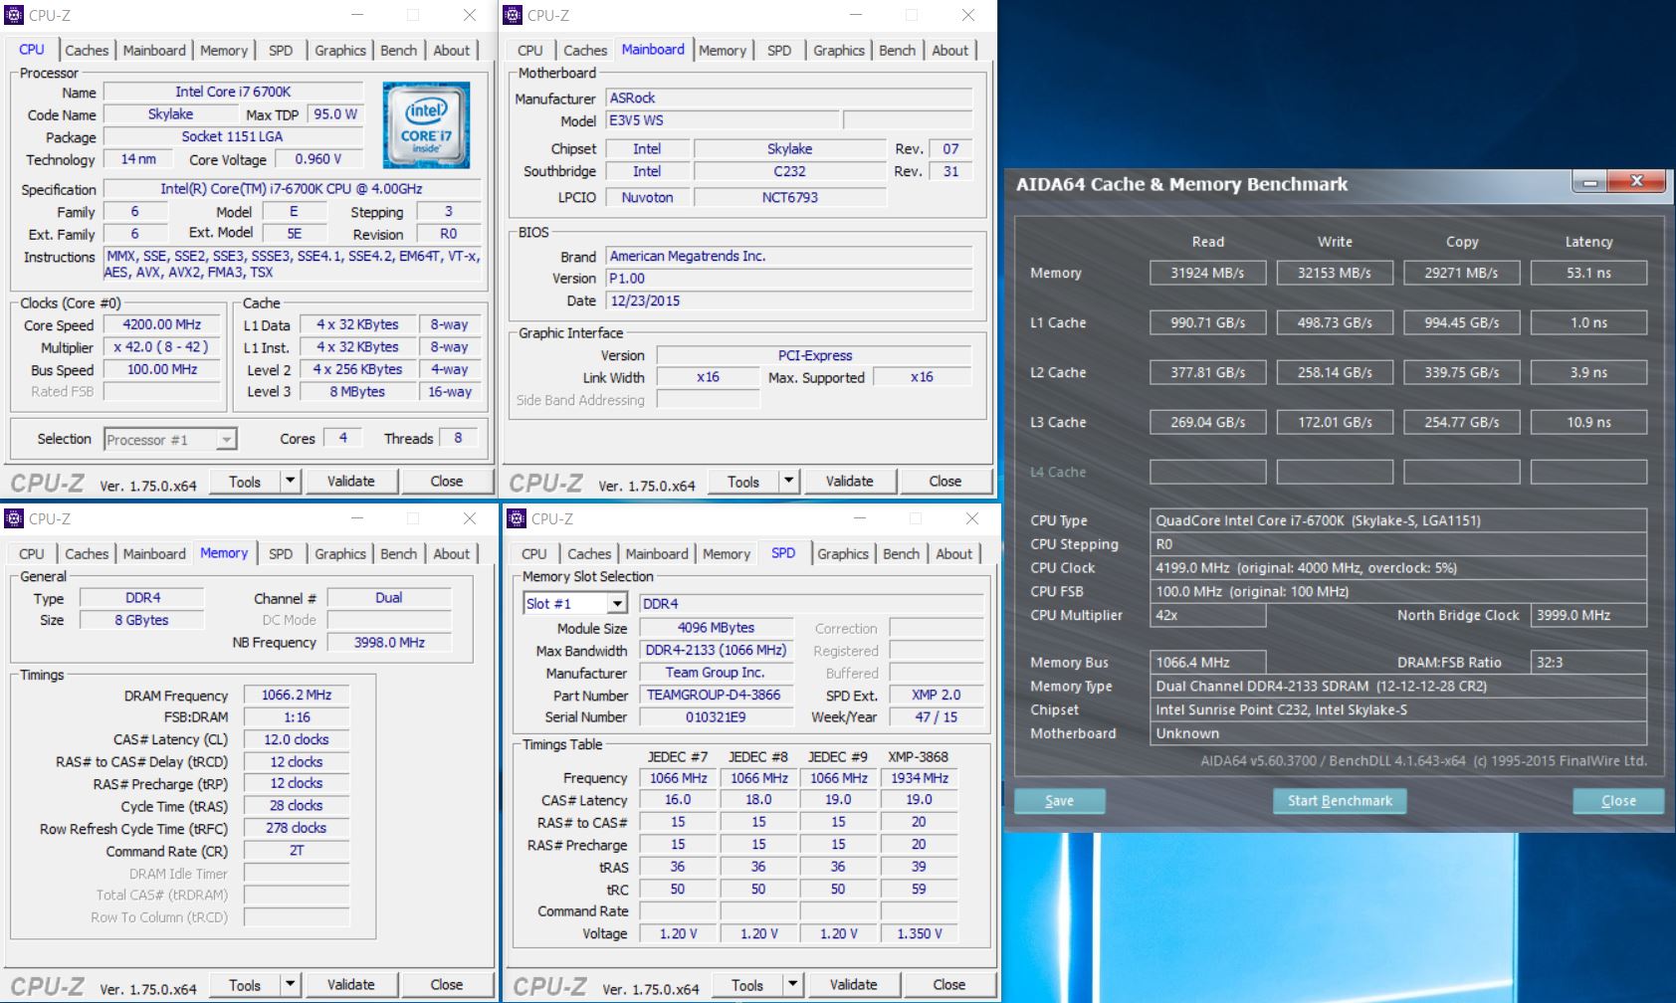The width and height of the screenshot is (1676, 1003).
Task: Click the Tools button in the Memory window
Action: [245, 984]
